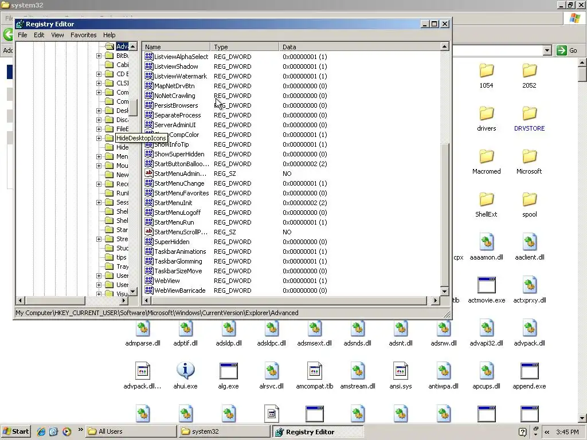Image resolution: width=587 pixels, height=440 pixels.
Task: Select the StartMenuLogoff value
Action: click(178, 212)
